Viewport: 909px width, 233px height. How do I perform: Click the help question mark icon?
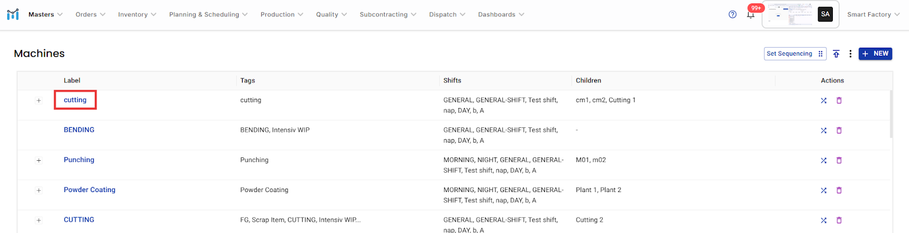[732, 14]
